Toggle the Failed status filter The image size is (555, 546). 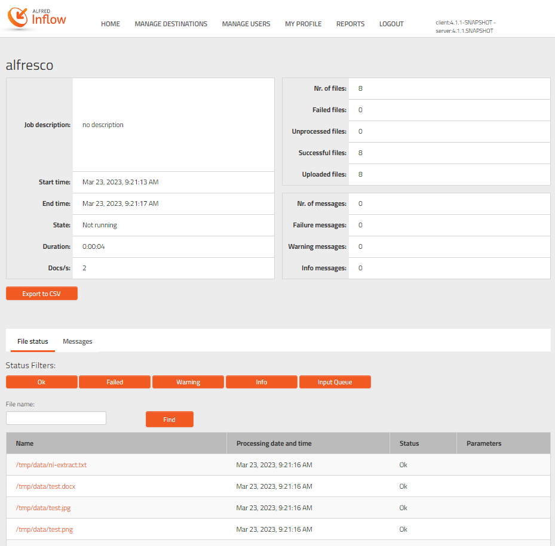click(115, 382)
